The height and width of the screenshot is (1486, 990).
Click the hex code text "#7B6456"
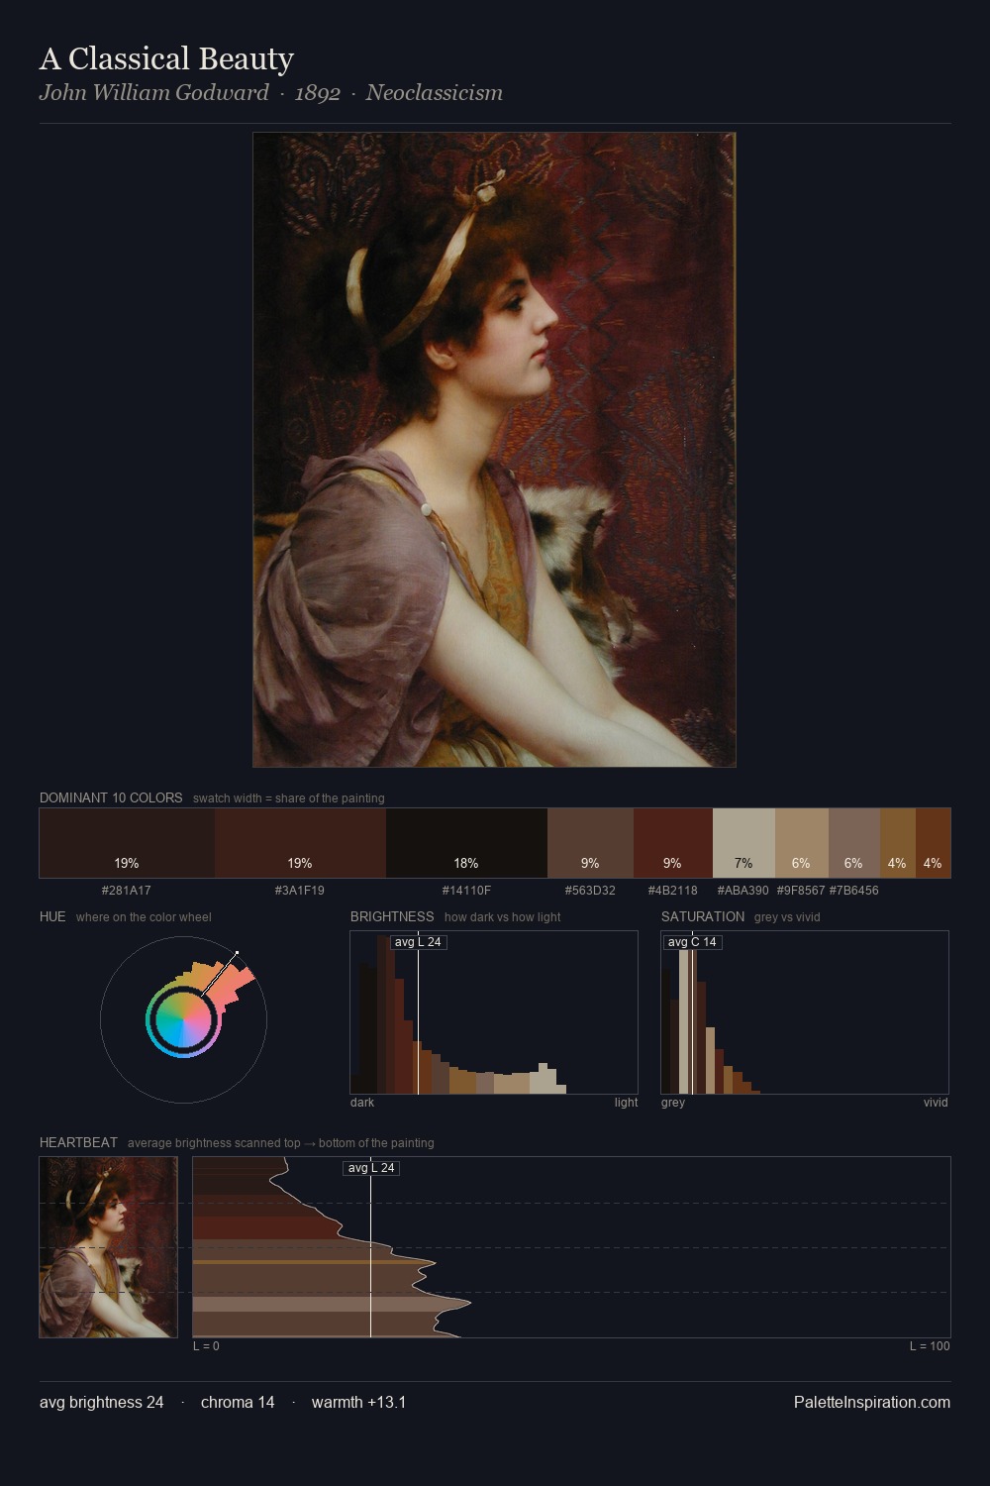click(854, 891)
